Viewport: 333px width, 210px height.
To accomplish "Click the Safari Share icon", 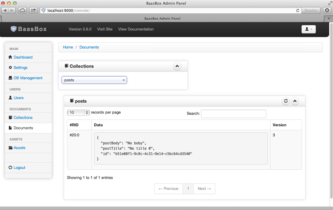I will tap(33, 10).
